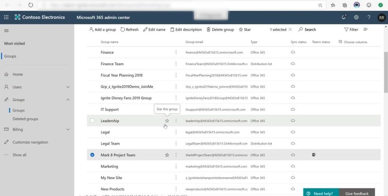Star the Leadership group

pos(167,121)
